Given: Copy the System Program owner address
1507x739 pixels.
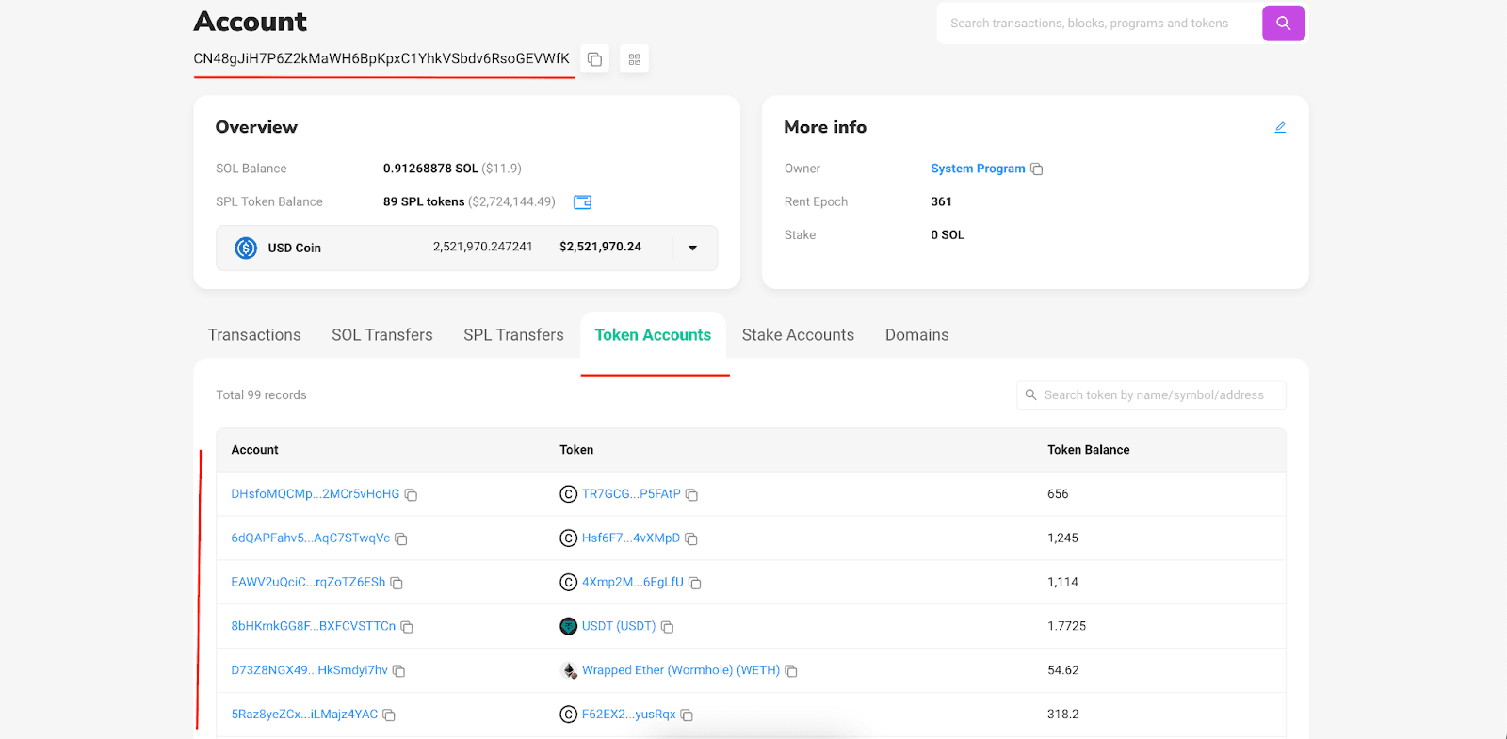Looking at the screenshot, I should [1037, 169].
